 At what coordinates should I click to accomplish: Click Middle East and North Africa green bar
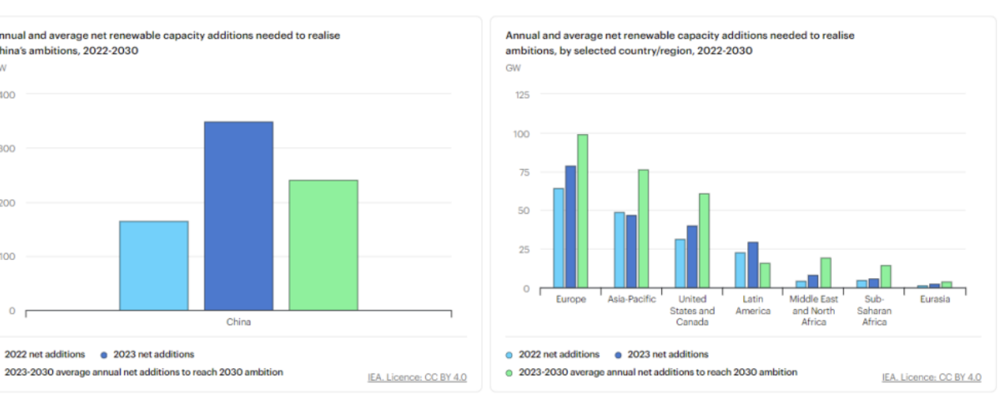point(825,273)
